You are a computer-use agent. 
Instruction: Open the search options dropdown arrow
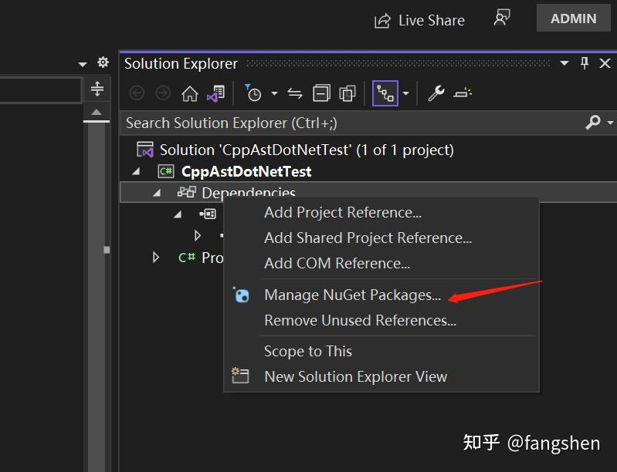611,123
